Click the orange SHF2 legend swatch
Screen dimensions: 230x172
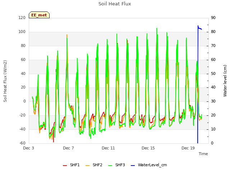87,166
